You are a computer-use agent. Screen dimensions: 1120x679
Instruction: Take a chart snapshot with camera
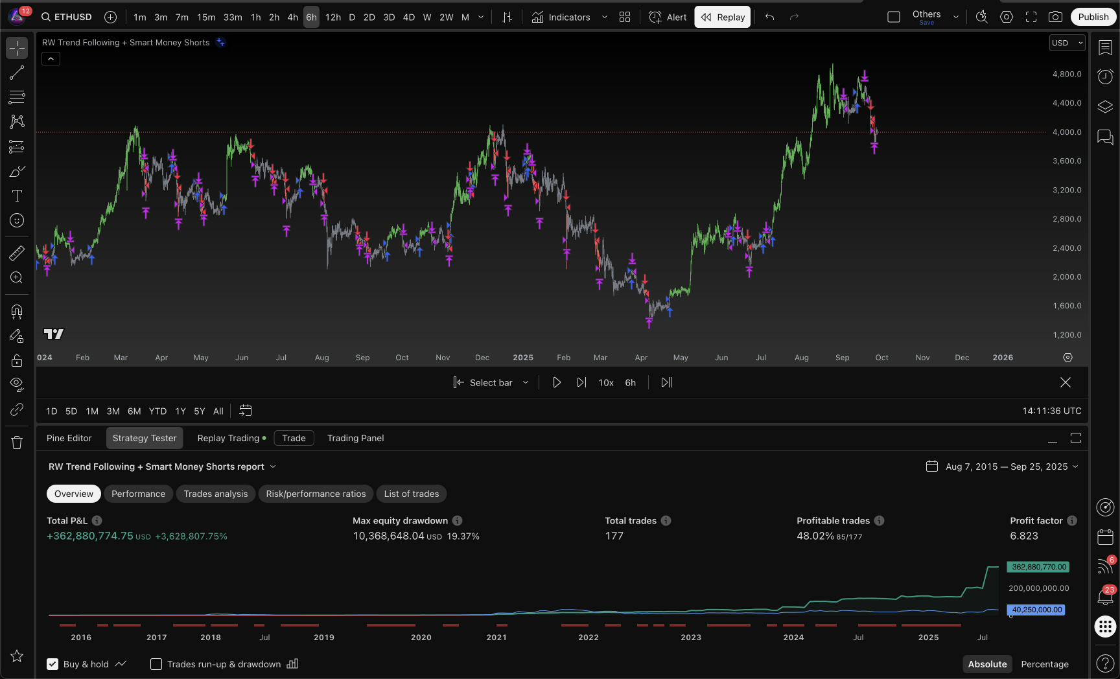click(x=1056, y=17)
